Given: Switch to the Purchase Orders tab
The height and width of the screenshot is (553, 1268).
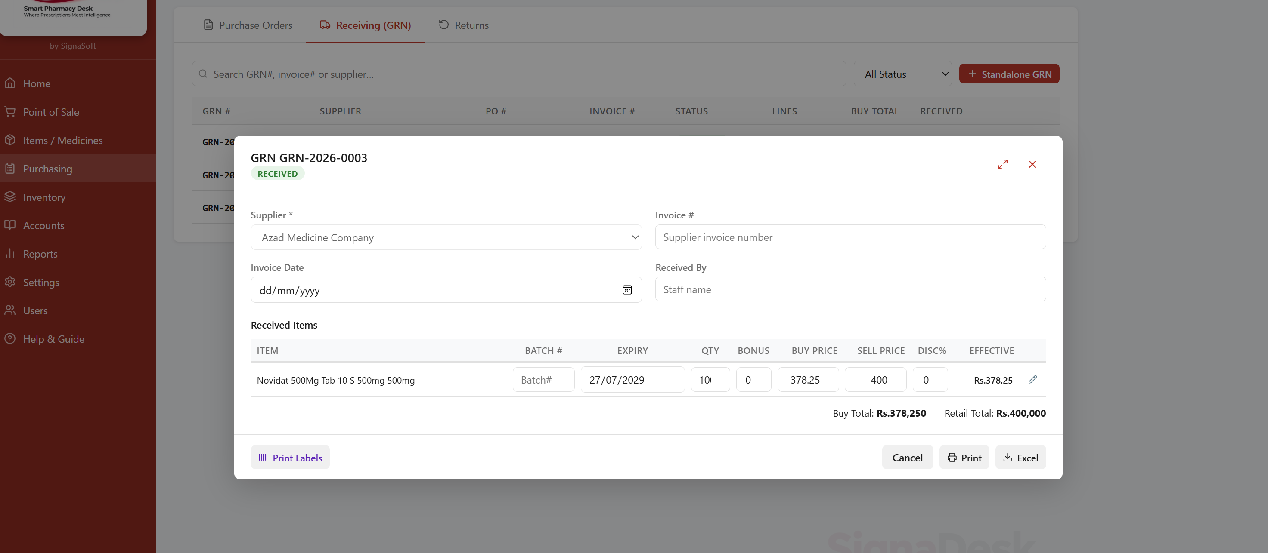Looking at the screenshot, I should (x=248, y=25).
